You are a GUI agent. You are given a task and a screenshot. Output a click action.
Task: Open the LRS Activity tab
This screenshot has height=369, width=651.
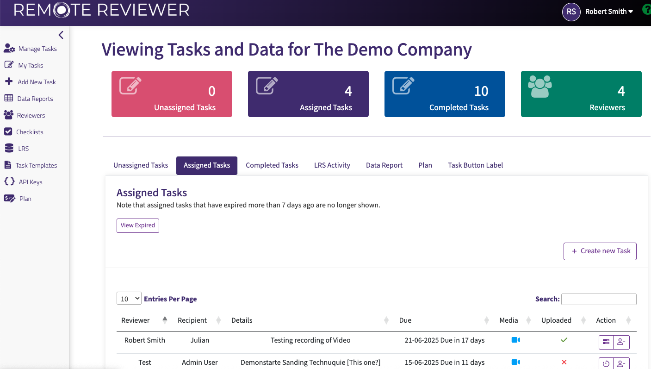pos(332,165)
